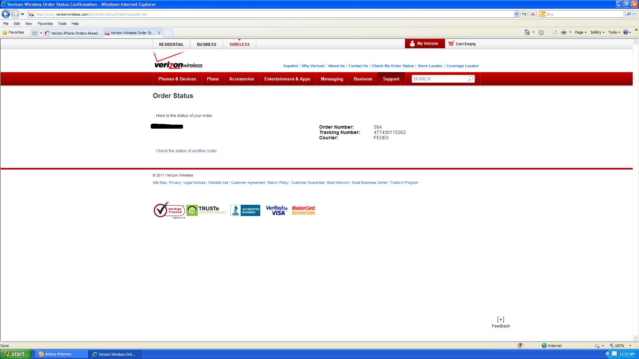Go back with the browser Back arrow
The width and height of the screenshot is (639, 359).
(6, 14)
